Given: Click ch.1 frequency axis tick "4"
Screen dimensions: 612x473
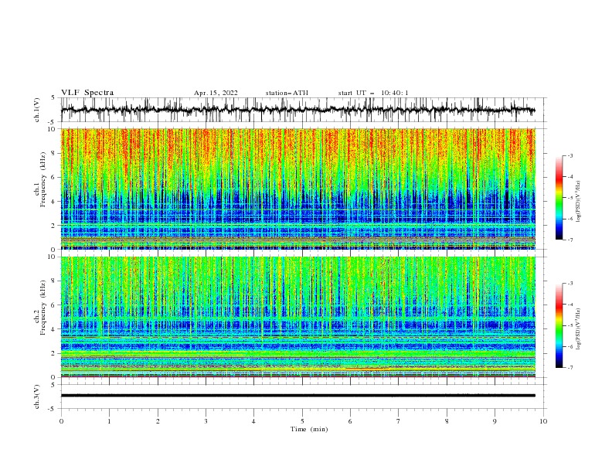Looking at the screenshot, I should 53,202.
